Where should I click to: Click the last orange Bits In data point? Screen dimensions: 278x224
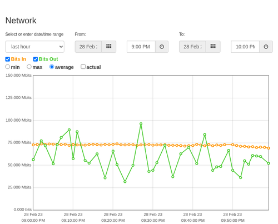click(x=269, y=148)
